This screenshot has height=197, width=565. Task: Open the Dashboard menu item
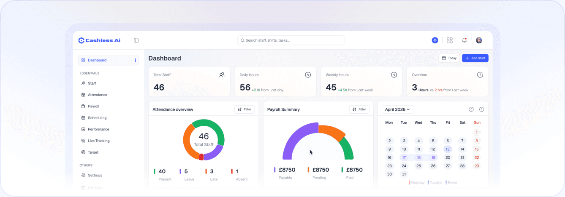tap(109, 60)
